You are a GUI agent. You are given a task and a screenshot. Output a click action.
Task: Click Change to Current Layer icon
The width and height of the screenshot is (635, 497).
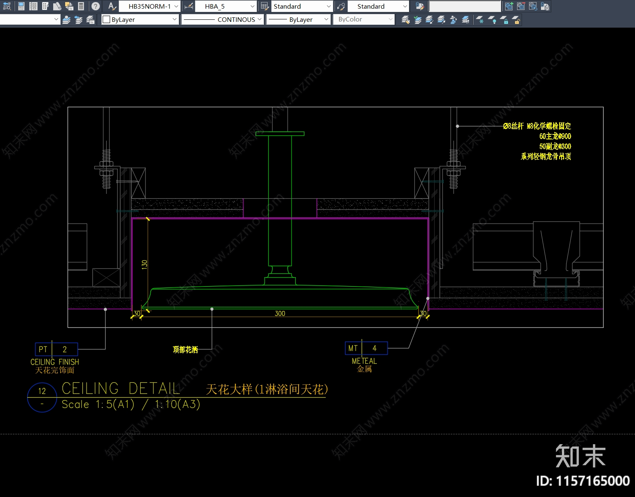tap(417, 19)
